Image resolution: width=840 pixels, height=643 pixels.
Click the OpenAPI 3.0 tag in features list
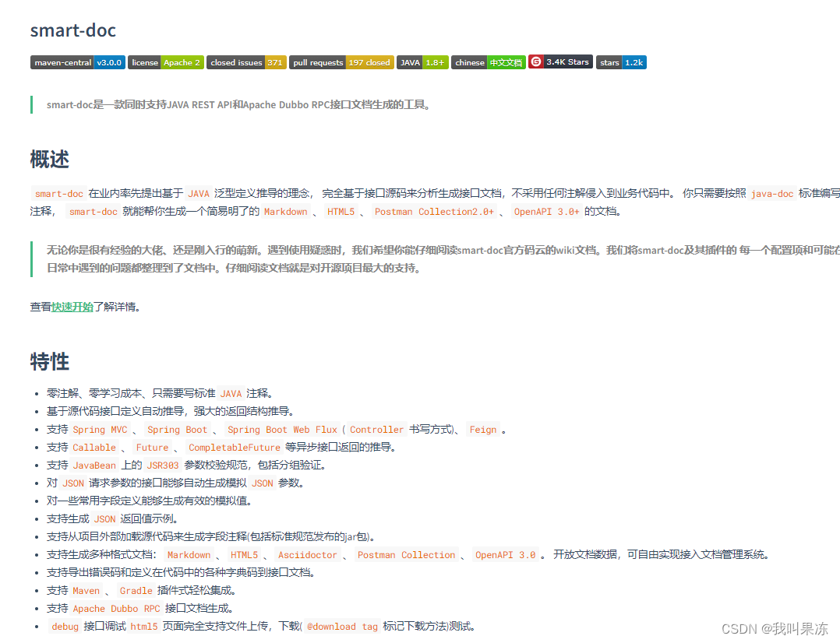click(505, 555)
